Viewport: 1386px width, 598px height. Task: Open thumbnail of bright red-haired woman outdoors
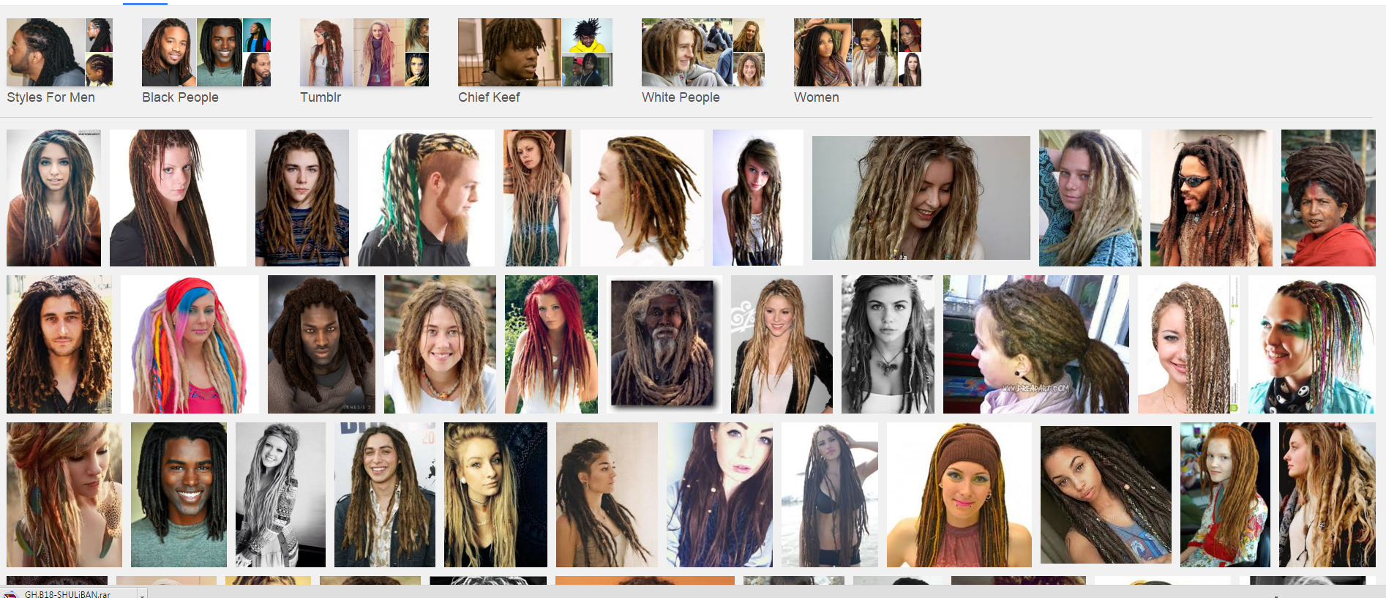pos(551,344)
